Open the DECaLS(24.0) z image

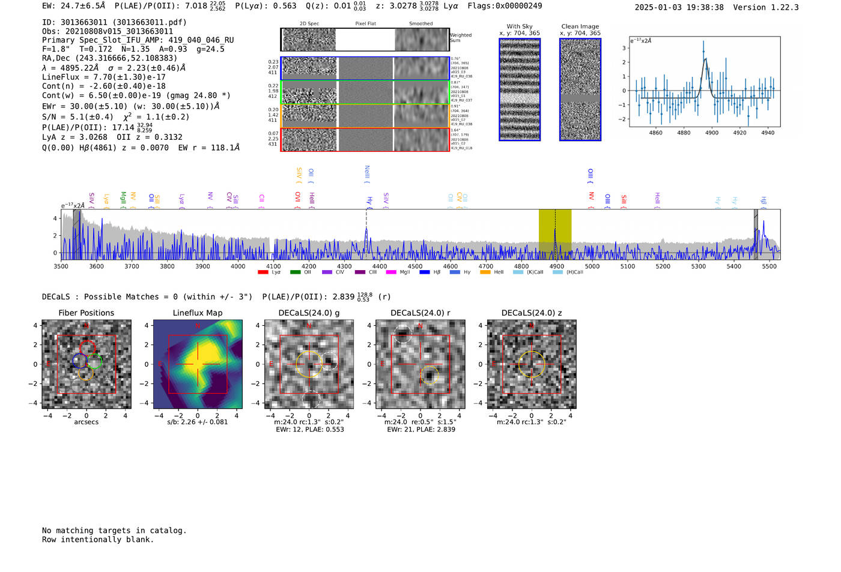pos(532,364)
